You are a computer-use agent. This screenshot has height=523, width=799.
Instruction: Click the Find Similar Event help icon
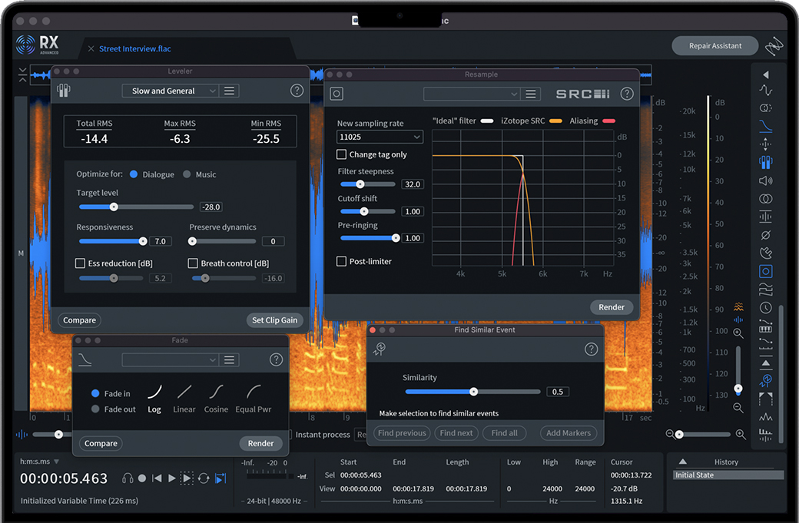pos(591,349)
